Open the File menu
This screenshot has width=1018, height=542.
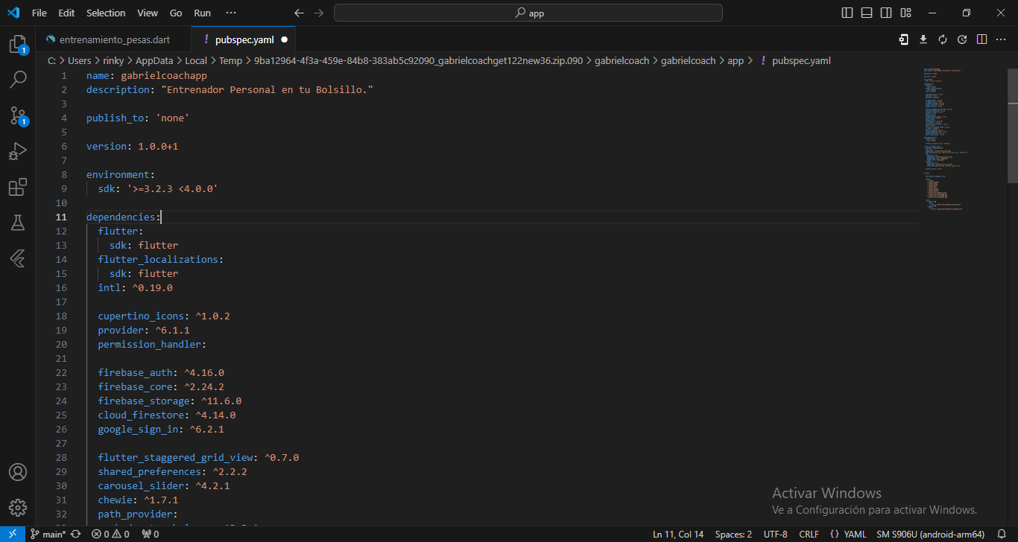(39, 13)
